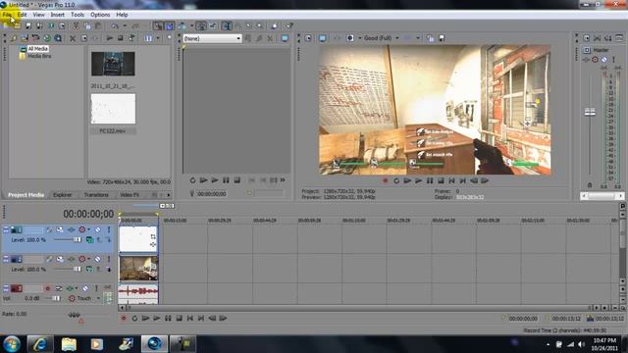Click the Cut scissors toolbar icon
Screen dimensions: 628x353
76,26
